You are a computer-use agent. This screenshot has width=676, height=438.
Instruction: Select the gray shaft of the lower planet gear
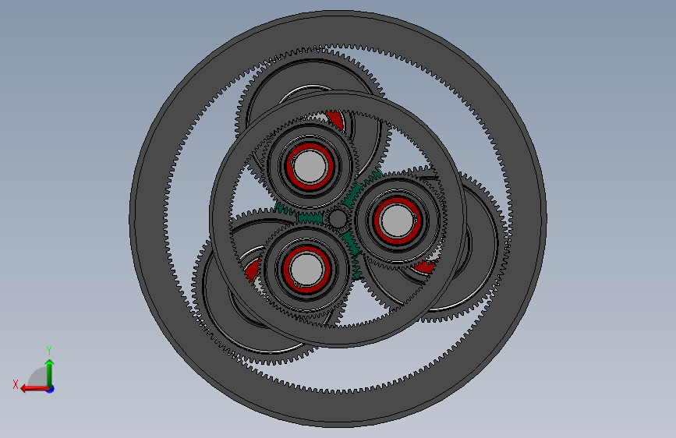(306, 269)
